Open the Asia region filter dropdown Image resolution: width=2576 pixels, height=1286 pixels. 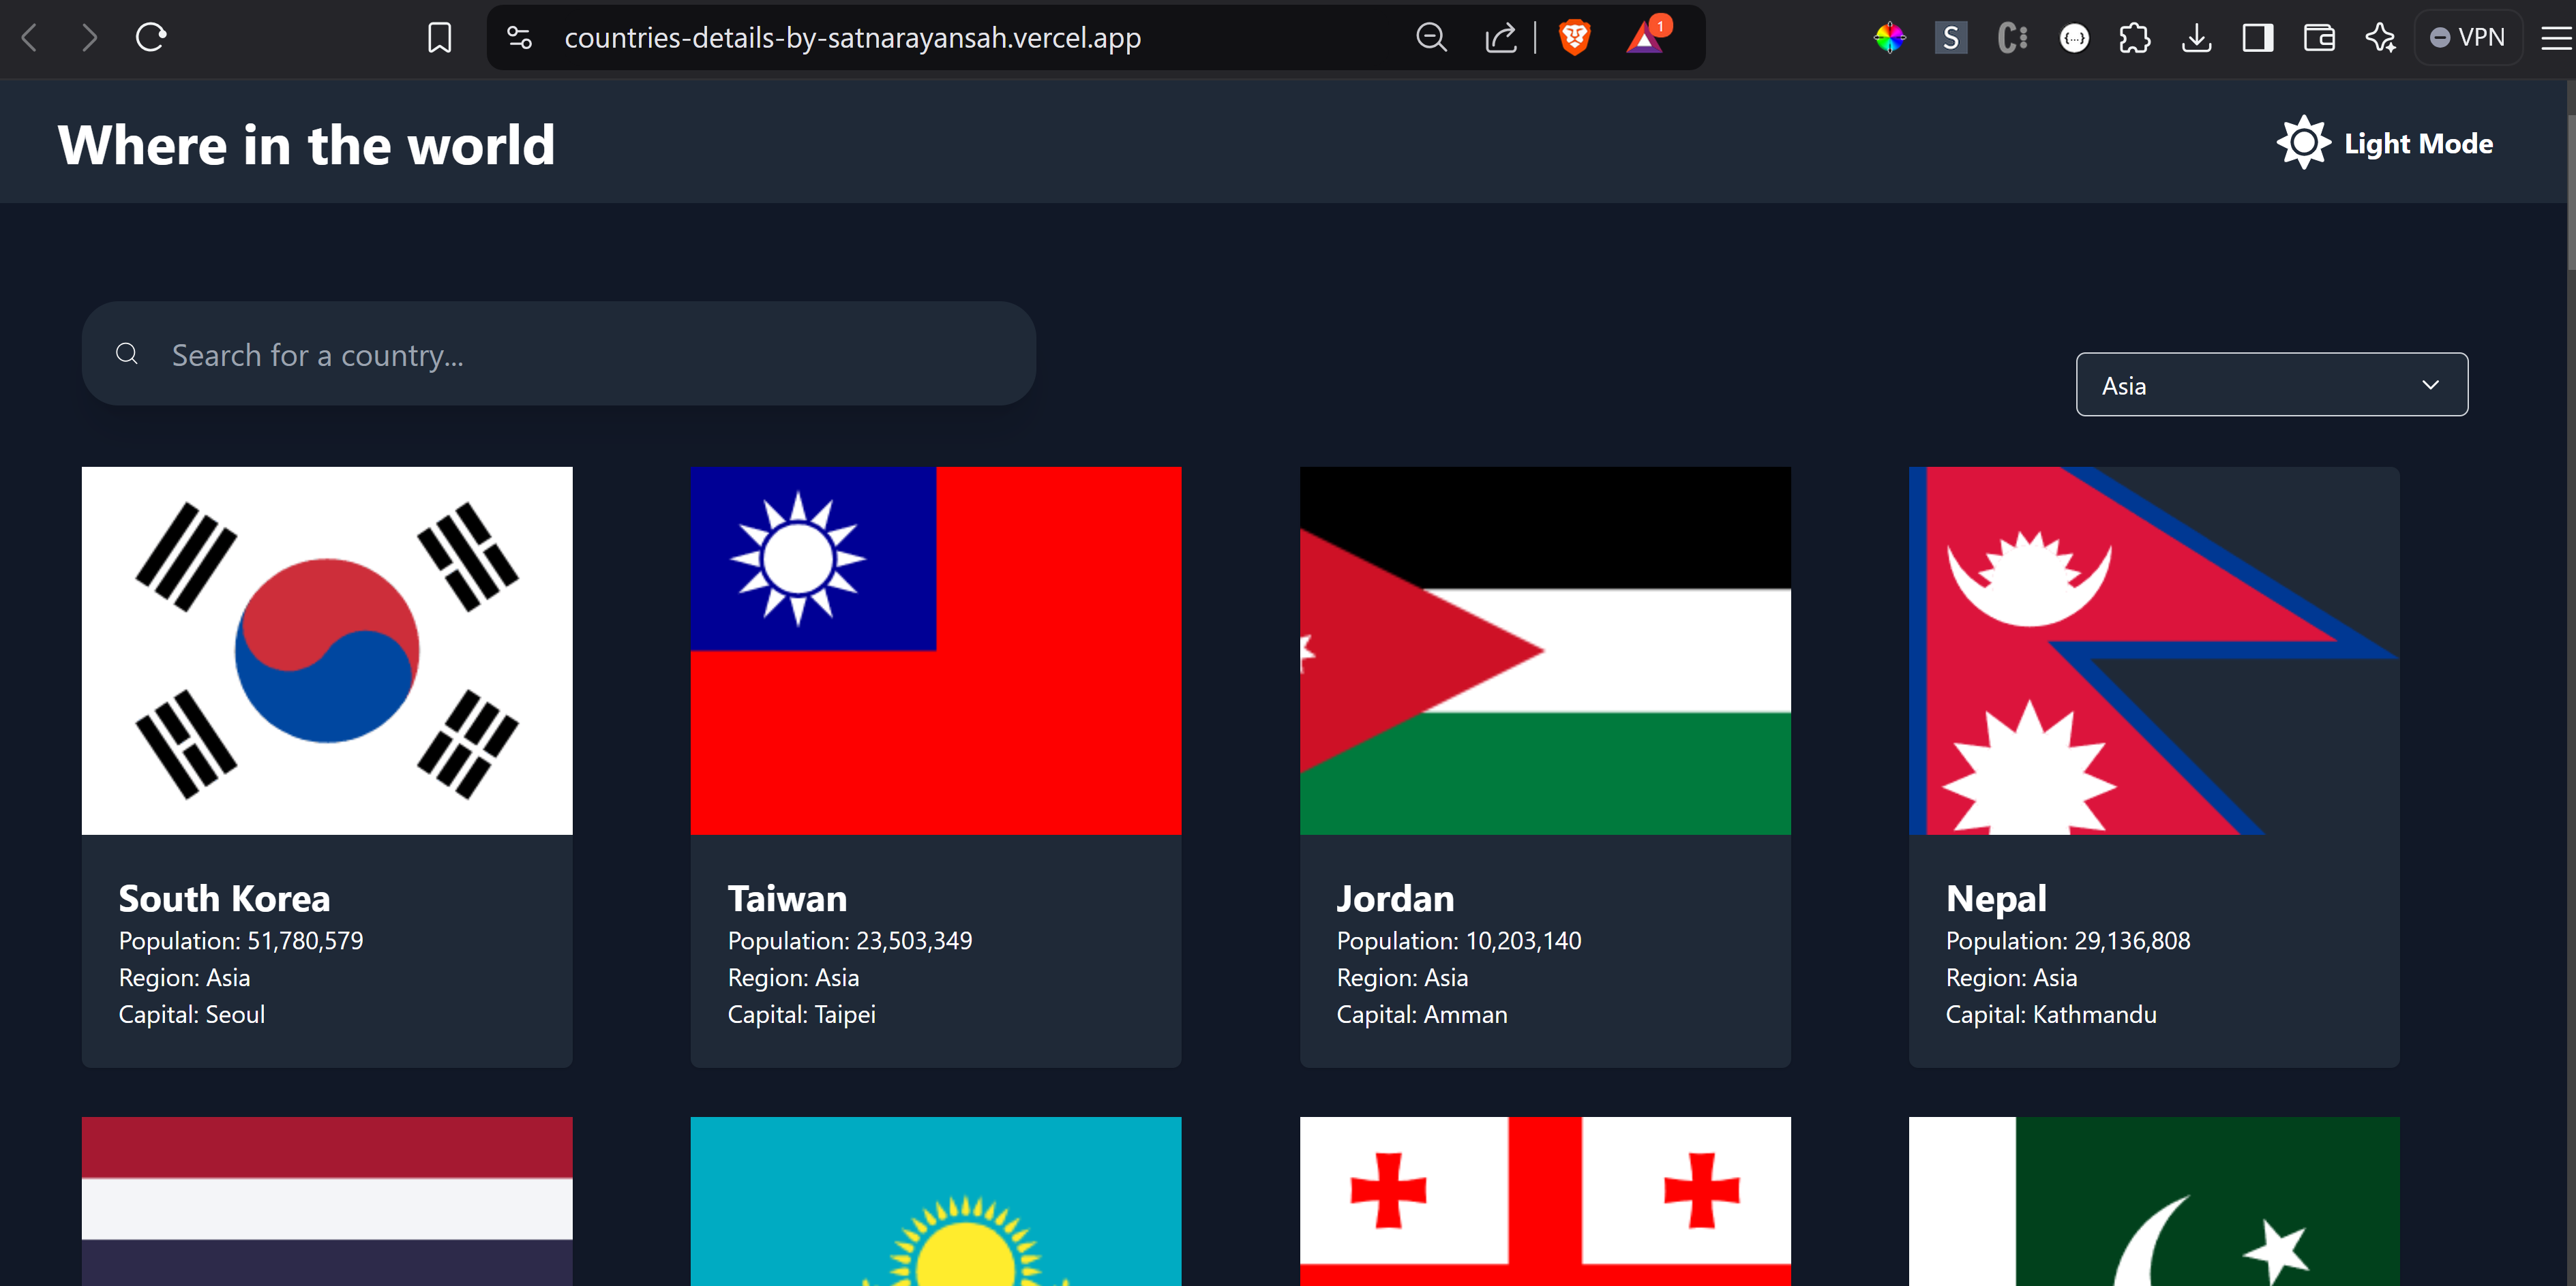click(2271, 384)
